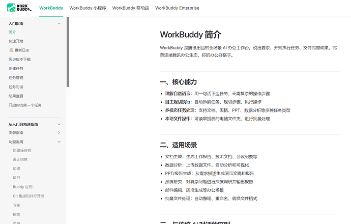Switch to the WorkBuddy 小程序 tab
The image size is (351, 224).
[x=87, y=8]
